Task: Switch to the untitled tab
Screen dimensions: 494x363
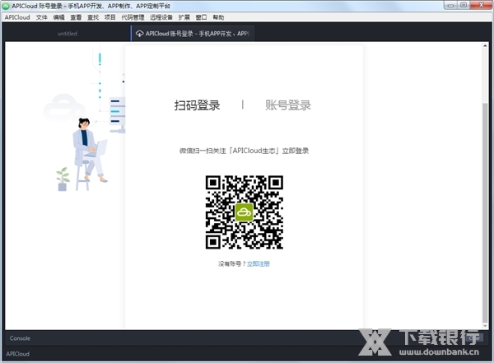Action: (68, 34)
